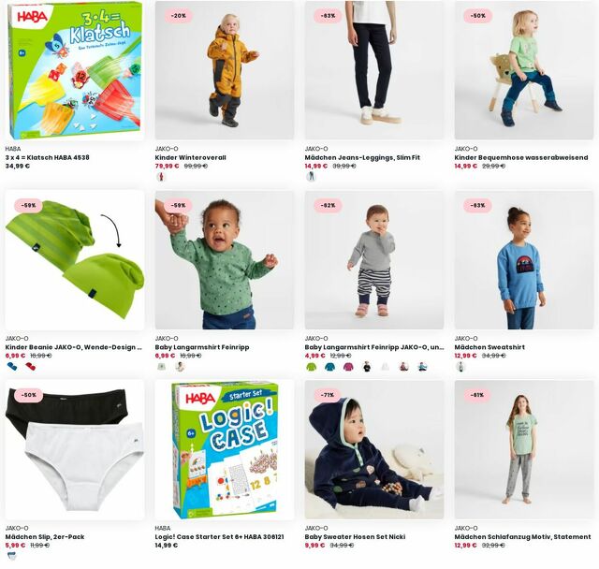Select the blue beanie color variant
This screenshot has width=599, height=569.
tap(12, 367)
